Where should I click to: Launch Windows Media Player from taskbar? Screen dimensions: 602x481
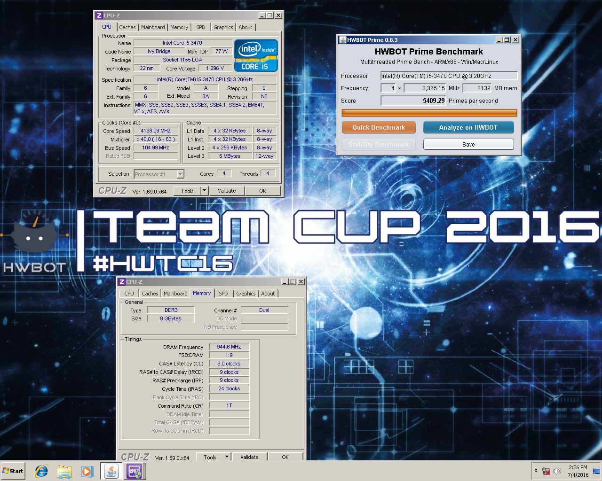click(87, 471)
